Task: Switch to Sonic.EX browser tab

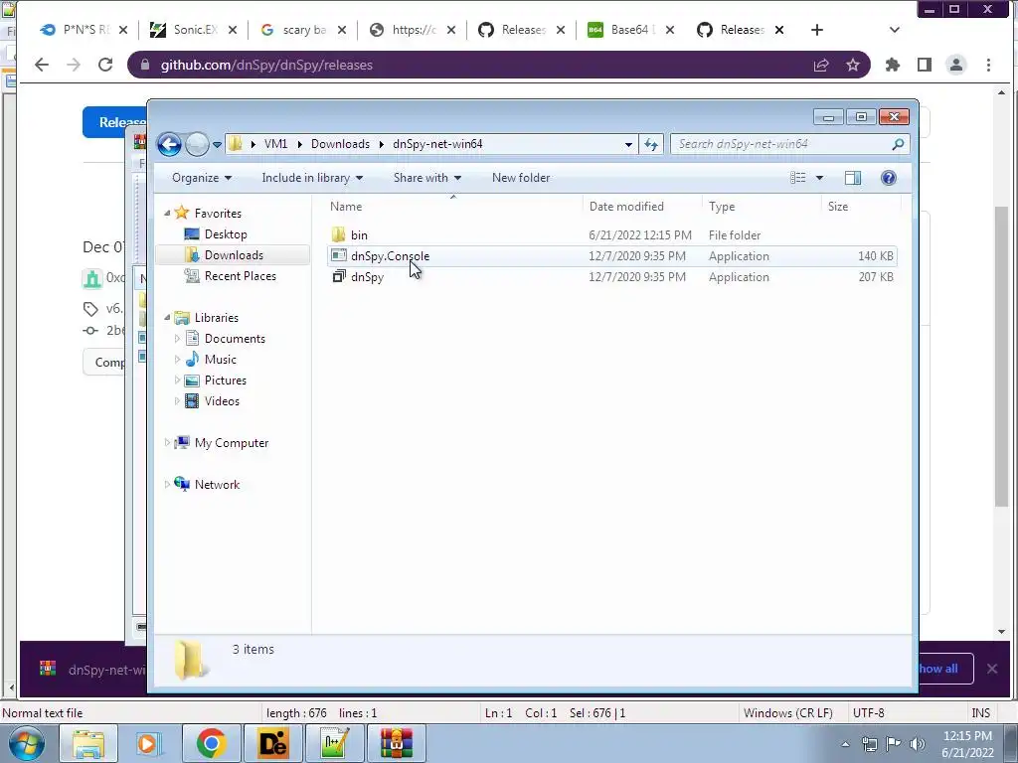Action: click(193, 30)
